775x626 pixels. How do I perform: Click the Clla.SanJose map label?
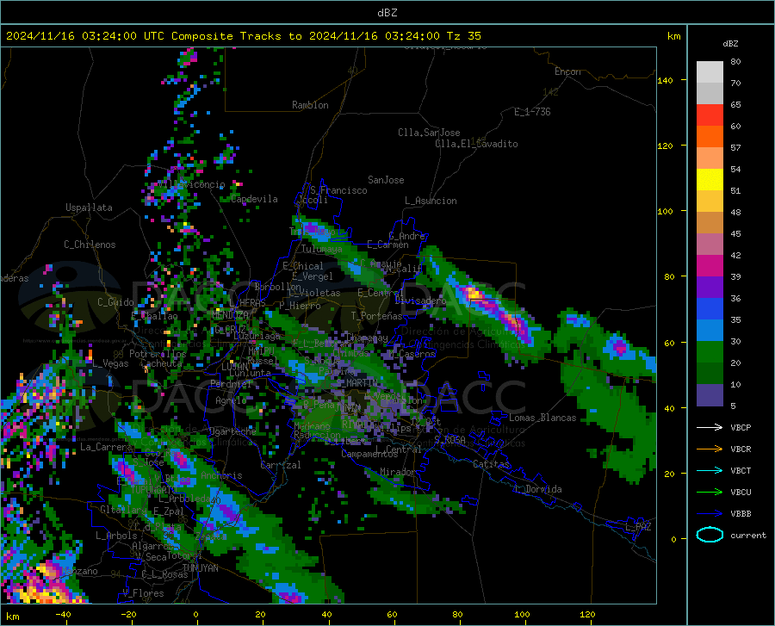[x=429, y=133]
